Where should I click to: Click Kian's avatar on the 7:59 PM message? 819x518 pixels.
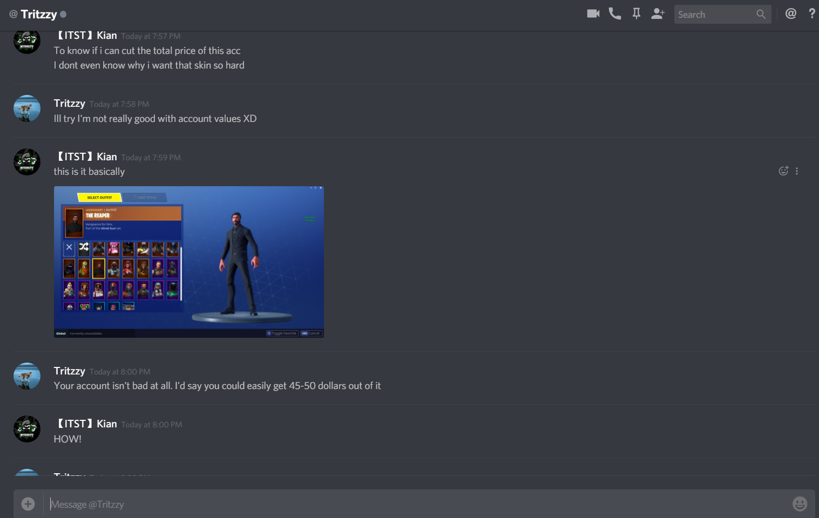(27, 162)
